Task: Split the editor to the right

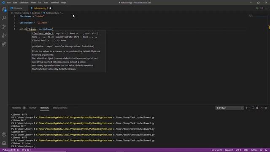Action: tap(262, 8)
